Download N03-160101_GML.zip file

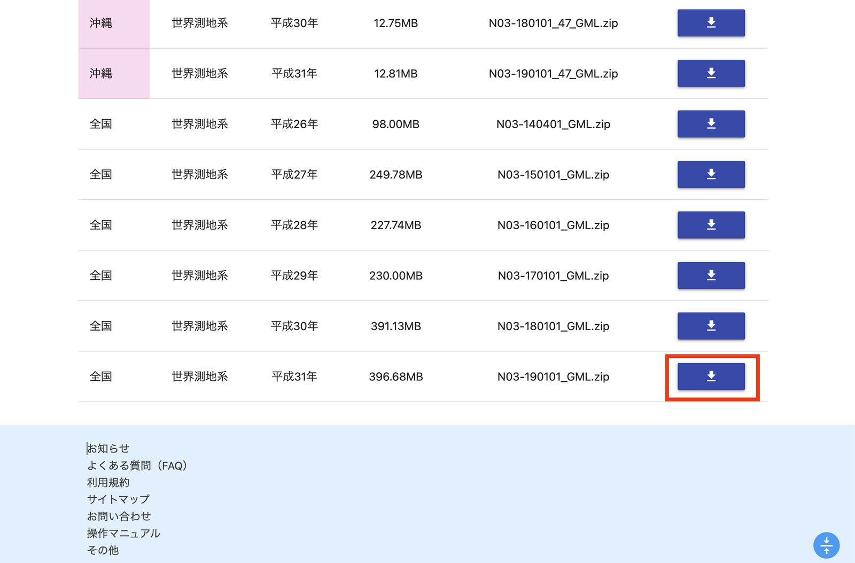pos(711,225)
